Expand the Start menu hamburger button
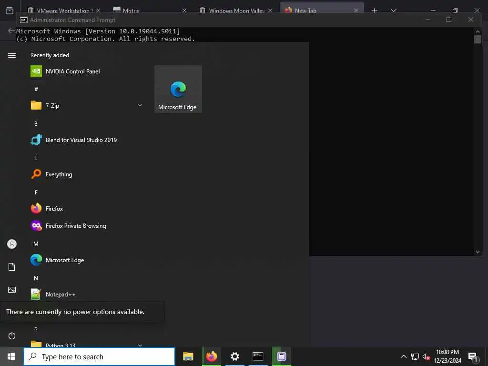 pyautogui.click(x=12, y=55)
